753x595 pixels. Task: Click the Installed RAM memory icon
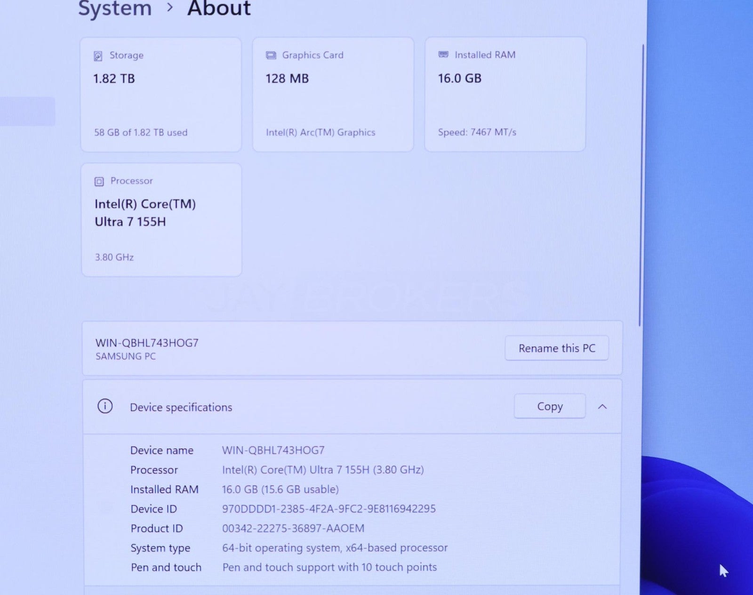coord(443,55)
